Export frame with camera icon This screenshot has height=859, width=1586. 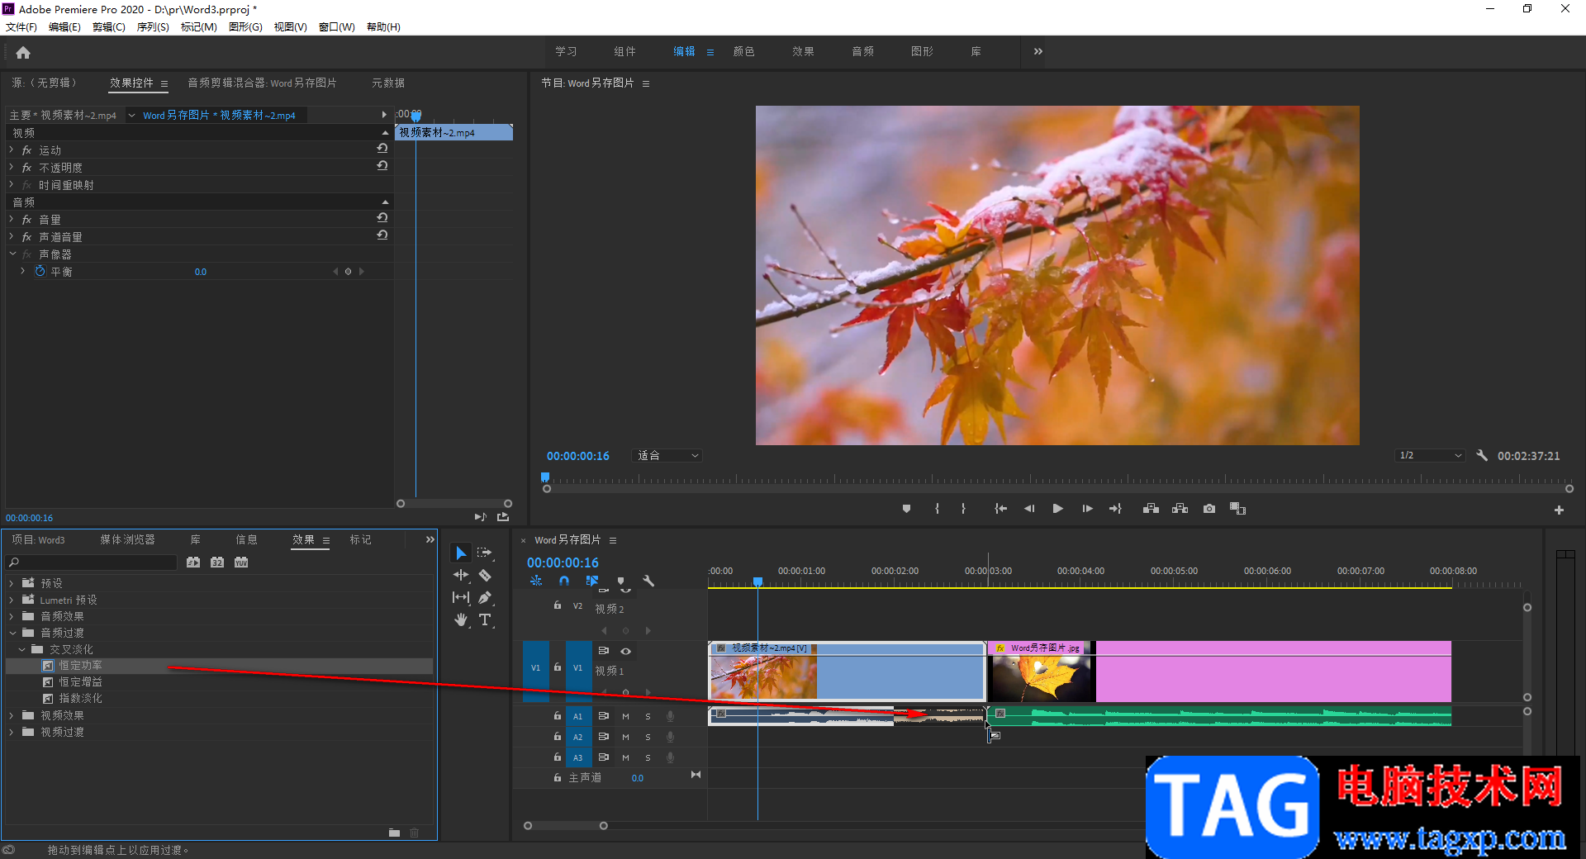[1209, 509]
